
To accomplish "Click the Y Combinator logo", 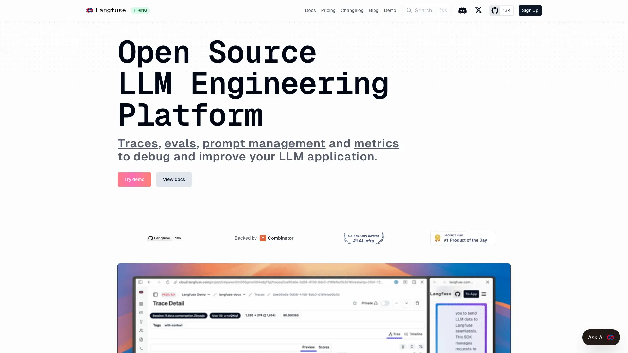I will point(263,238).
